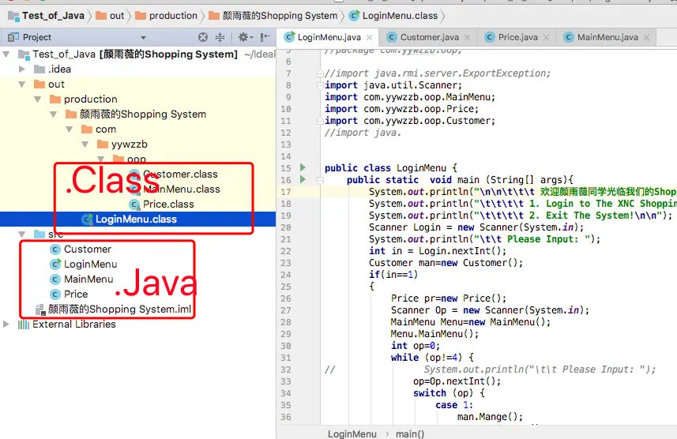Select the MainMenu source class
The height and width of the screenshot is (439, 677).
(x=88, y=280)
